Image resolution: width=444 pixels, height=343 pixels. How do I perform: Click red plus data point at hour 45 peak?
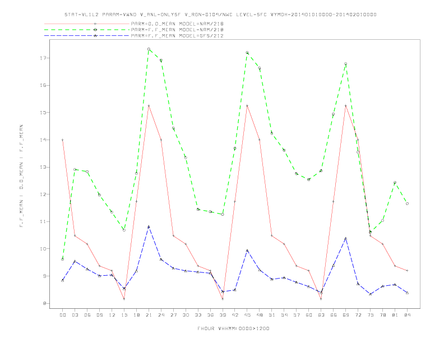coord(247,105)
